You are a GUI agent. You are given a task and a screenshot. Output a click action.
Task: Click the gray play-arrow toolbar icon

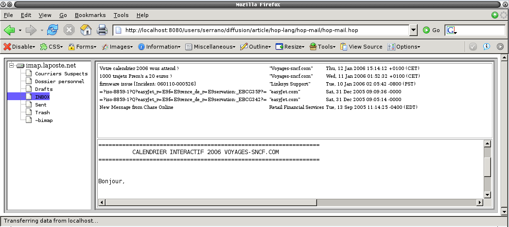point(500,47)
